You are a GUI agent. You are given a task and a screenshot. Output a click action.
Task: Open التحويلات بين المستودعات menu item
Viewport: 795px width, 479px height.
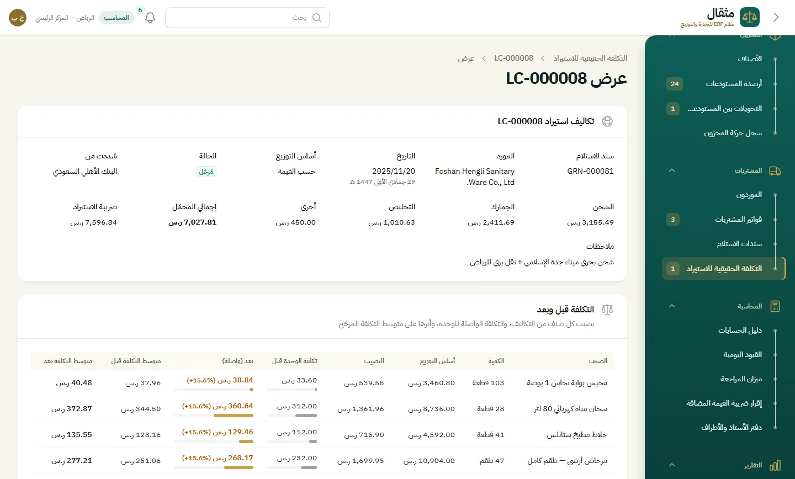(x=723, y=109)
